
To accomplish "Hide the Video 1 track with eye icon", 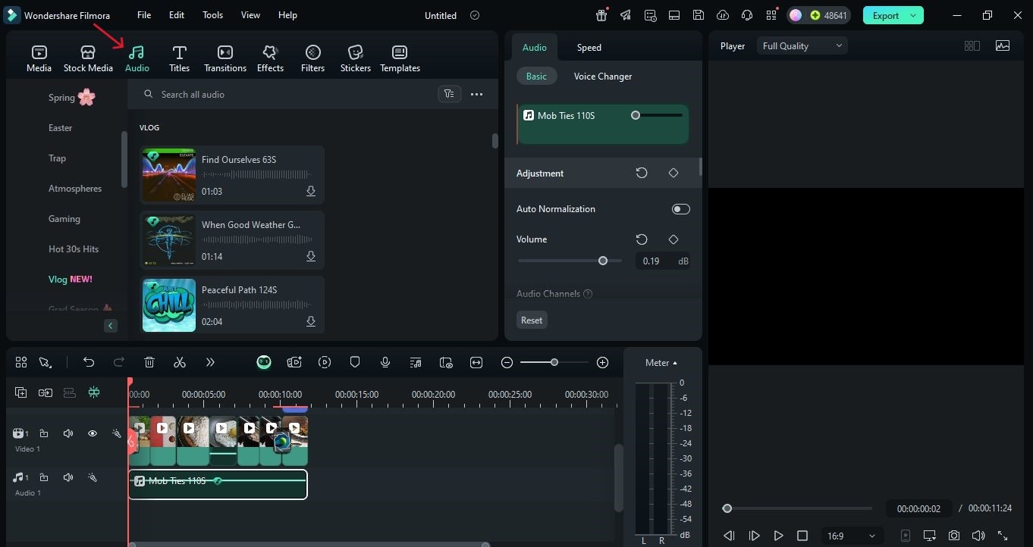I will (93, 433).
